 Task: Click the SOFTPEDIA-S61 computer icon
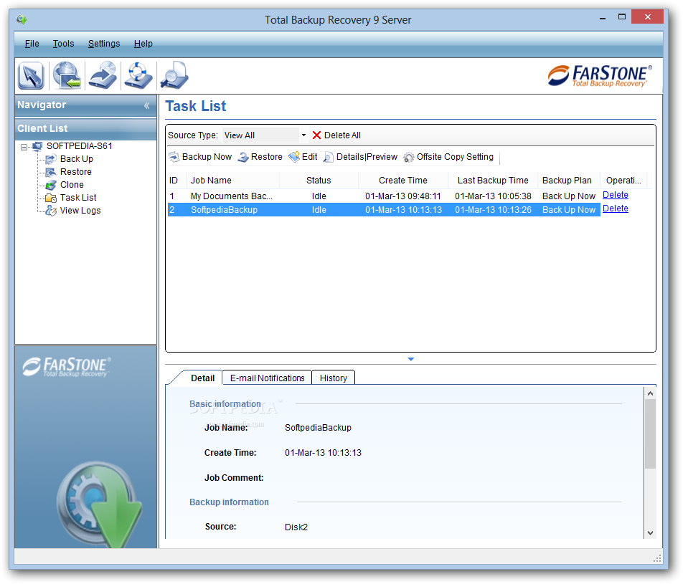point(37,146)
